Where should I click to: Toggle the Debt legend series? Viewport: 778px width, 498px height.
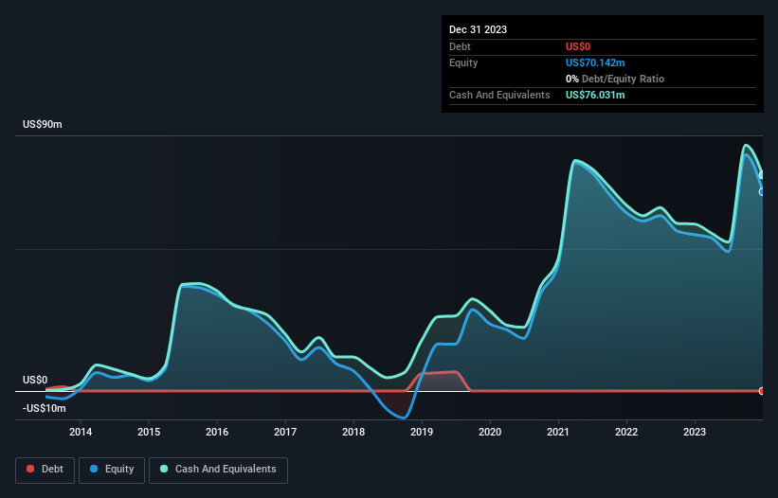(x=45, y=470)
